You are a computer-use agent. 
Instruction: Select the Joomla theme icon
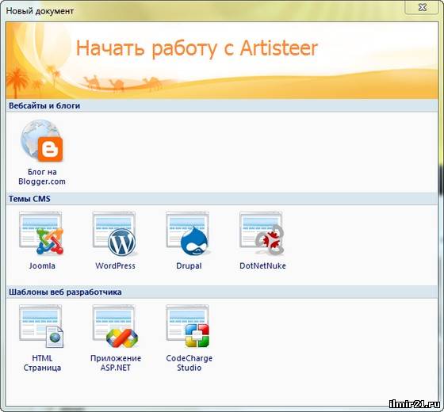pos(41,233)
